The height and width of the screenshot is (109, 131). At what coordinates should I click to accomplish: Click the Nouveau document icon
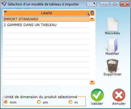(x=112, y=24)
